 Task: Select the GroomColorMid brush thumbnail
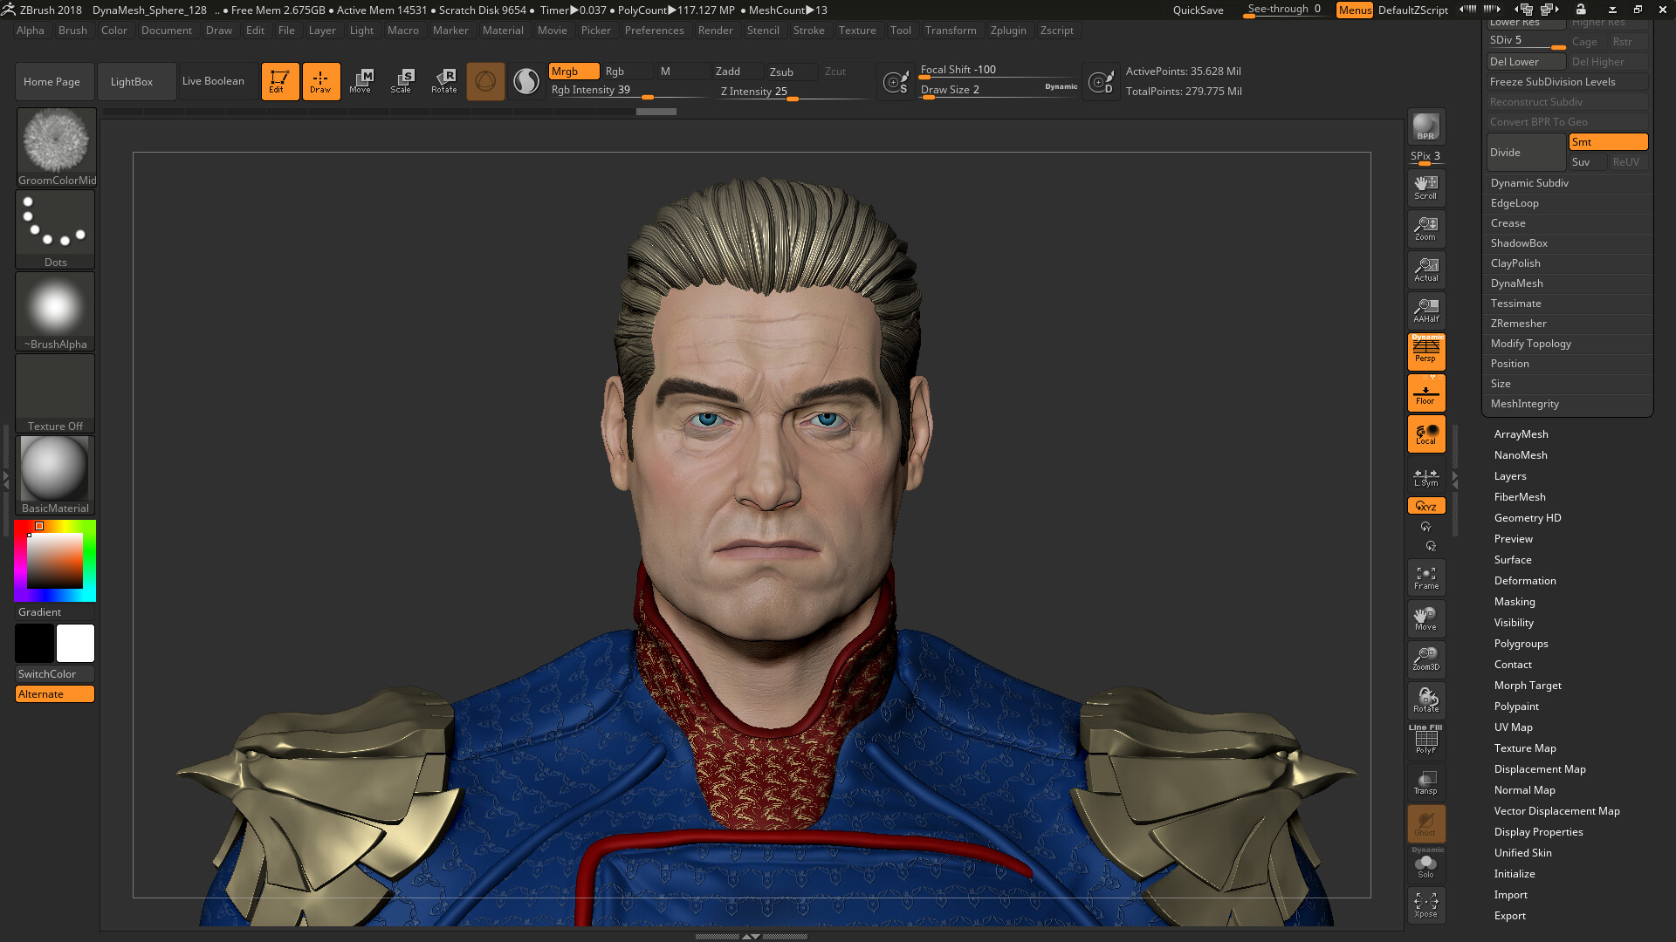tap(55, 140)
